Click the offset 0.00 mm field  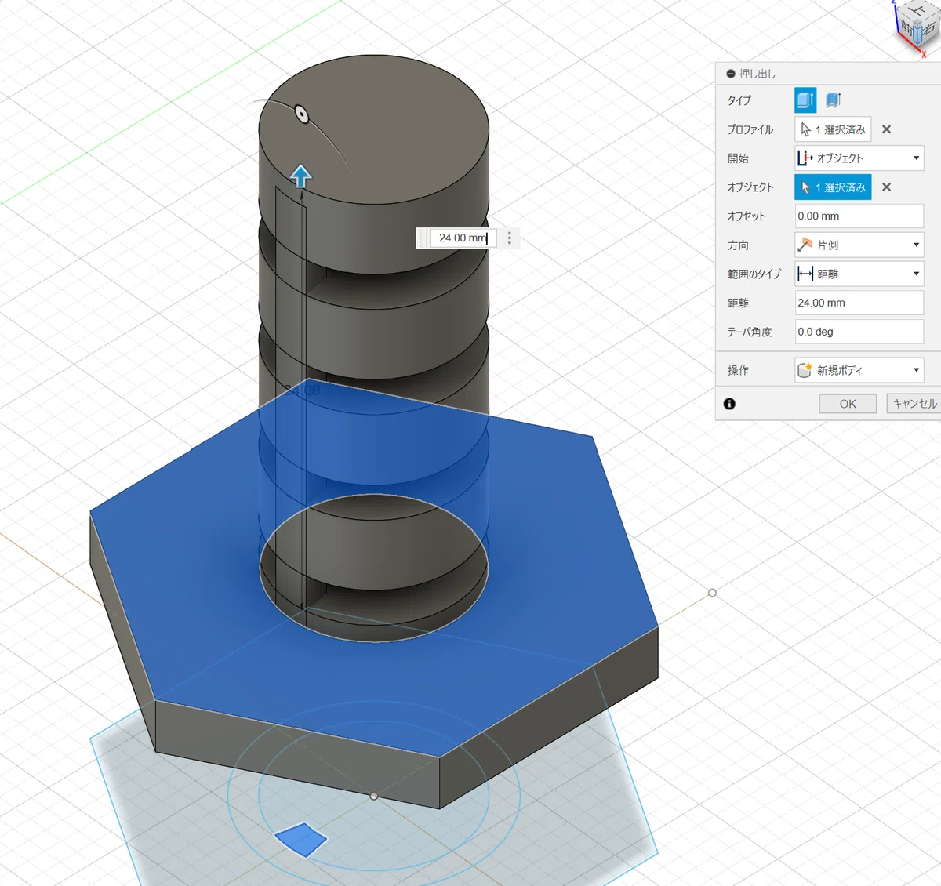click(859, 216)
